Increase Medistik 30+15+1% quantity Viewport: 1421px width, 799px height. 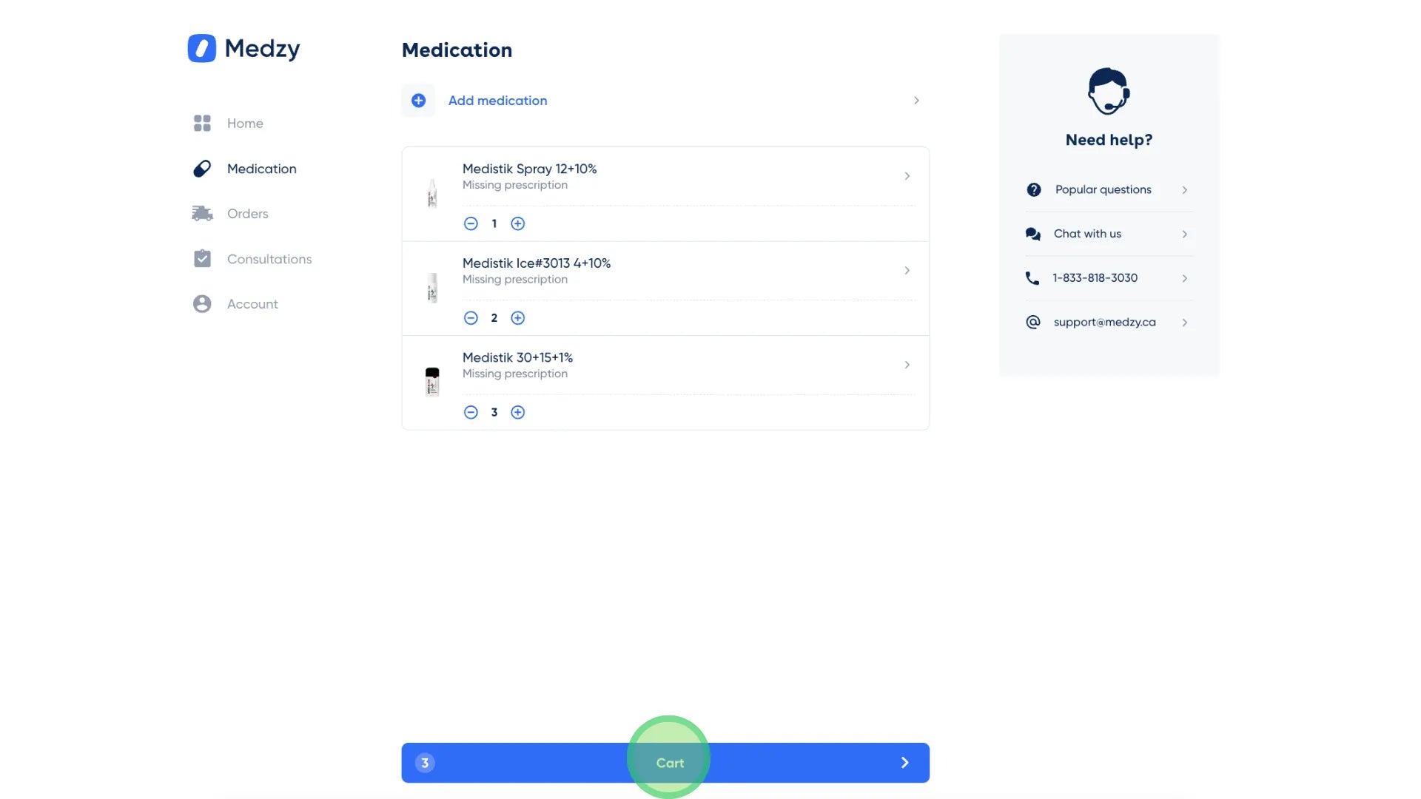[x=518, y=412]
